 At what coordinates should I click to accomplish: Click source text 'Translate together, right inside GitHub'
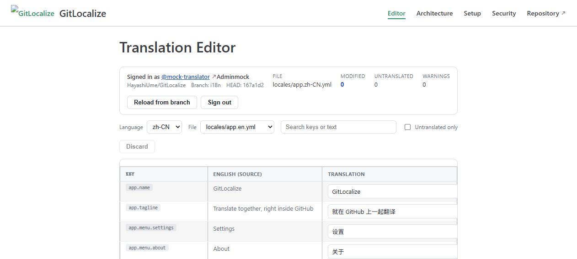click(263, 208)
